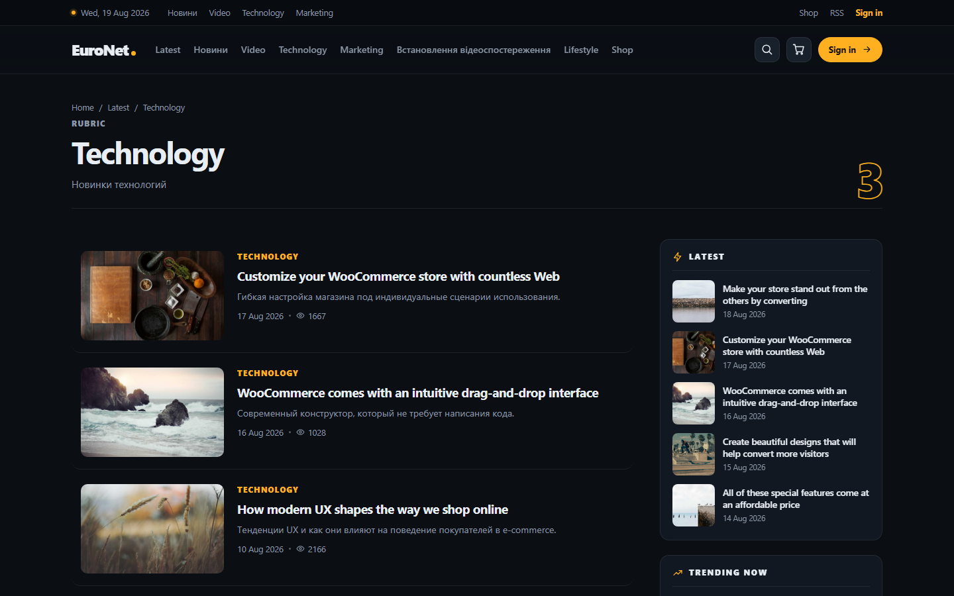Click the eye icon beside 1028 views

coord(300,432)
